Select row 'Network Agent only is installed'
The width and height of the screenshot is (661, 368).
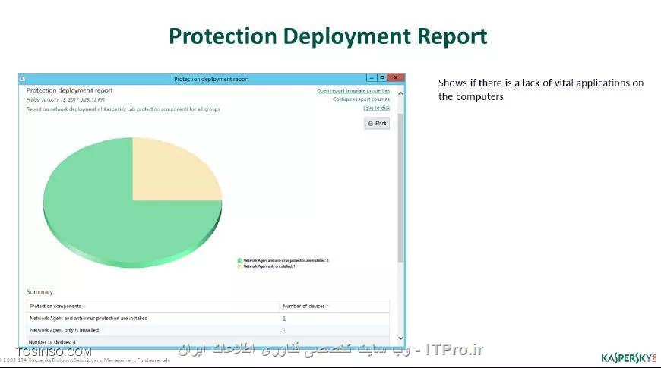pyautogui.click(x=208, y=330)
